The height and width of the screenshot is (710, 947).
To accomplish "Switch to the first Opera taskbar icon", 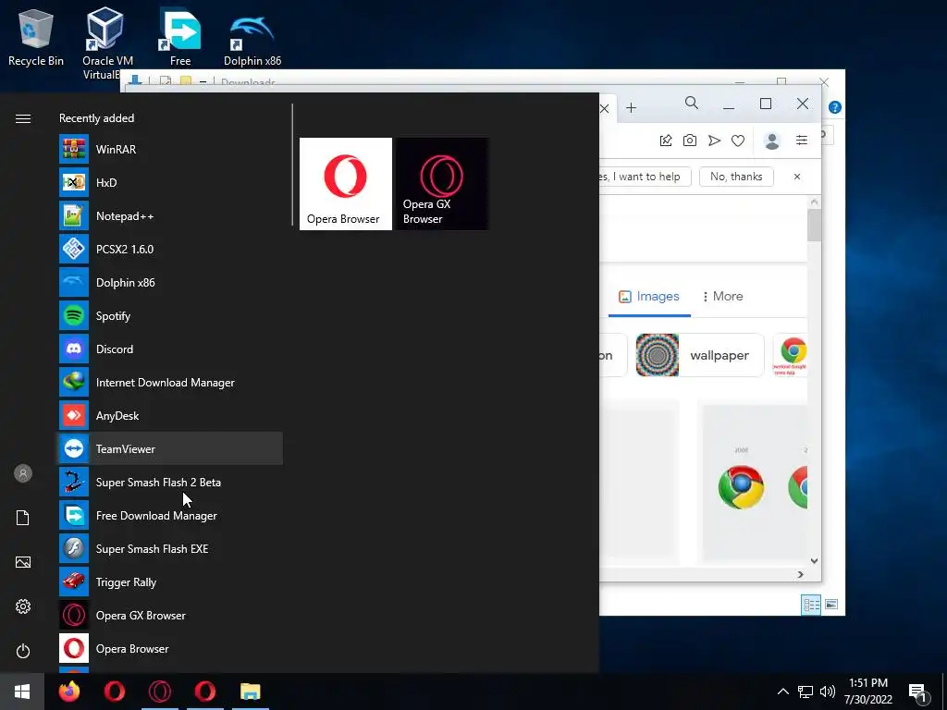I will (x=114, y=692).
